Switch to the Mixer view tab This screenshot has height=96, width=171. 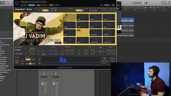point(39,10)
